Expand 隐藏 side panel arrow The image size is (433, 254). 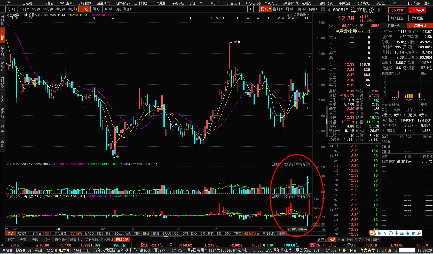coord(314,9)
